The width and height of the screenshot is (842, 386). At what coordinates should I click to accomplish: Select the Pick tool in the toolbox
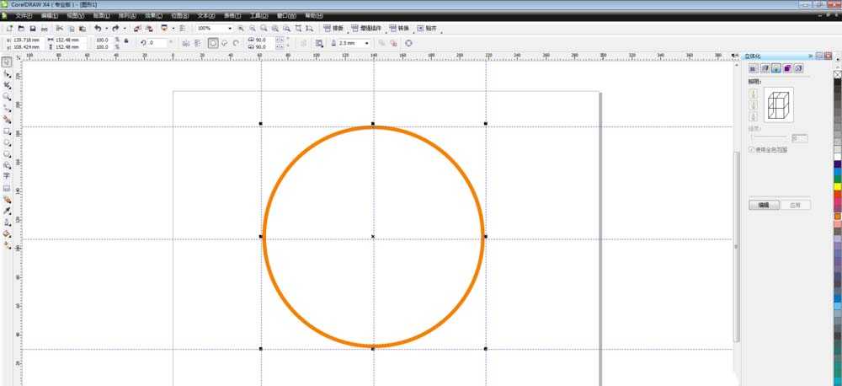pos(7,62)
